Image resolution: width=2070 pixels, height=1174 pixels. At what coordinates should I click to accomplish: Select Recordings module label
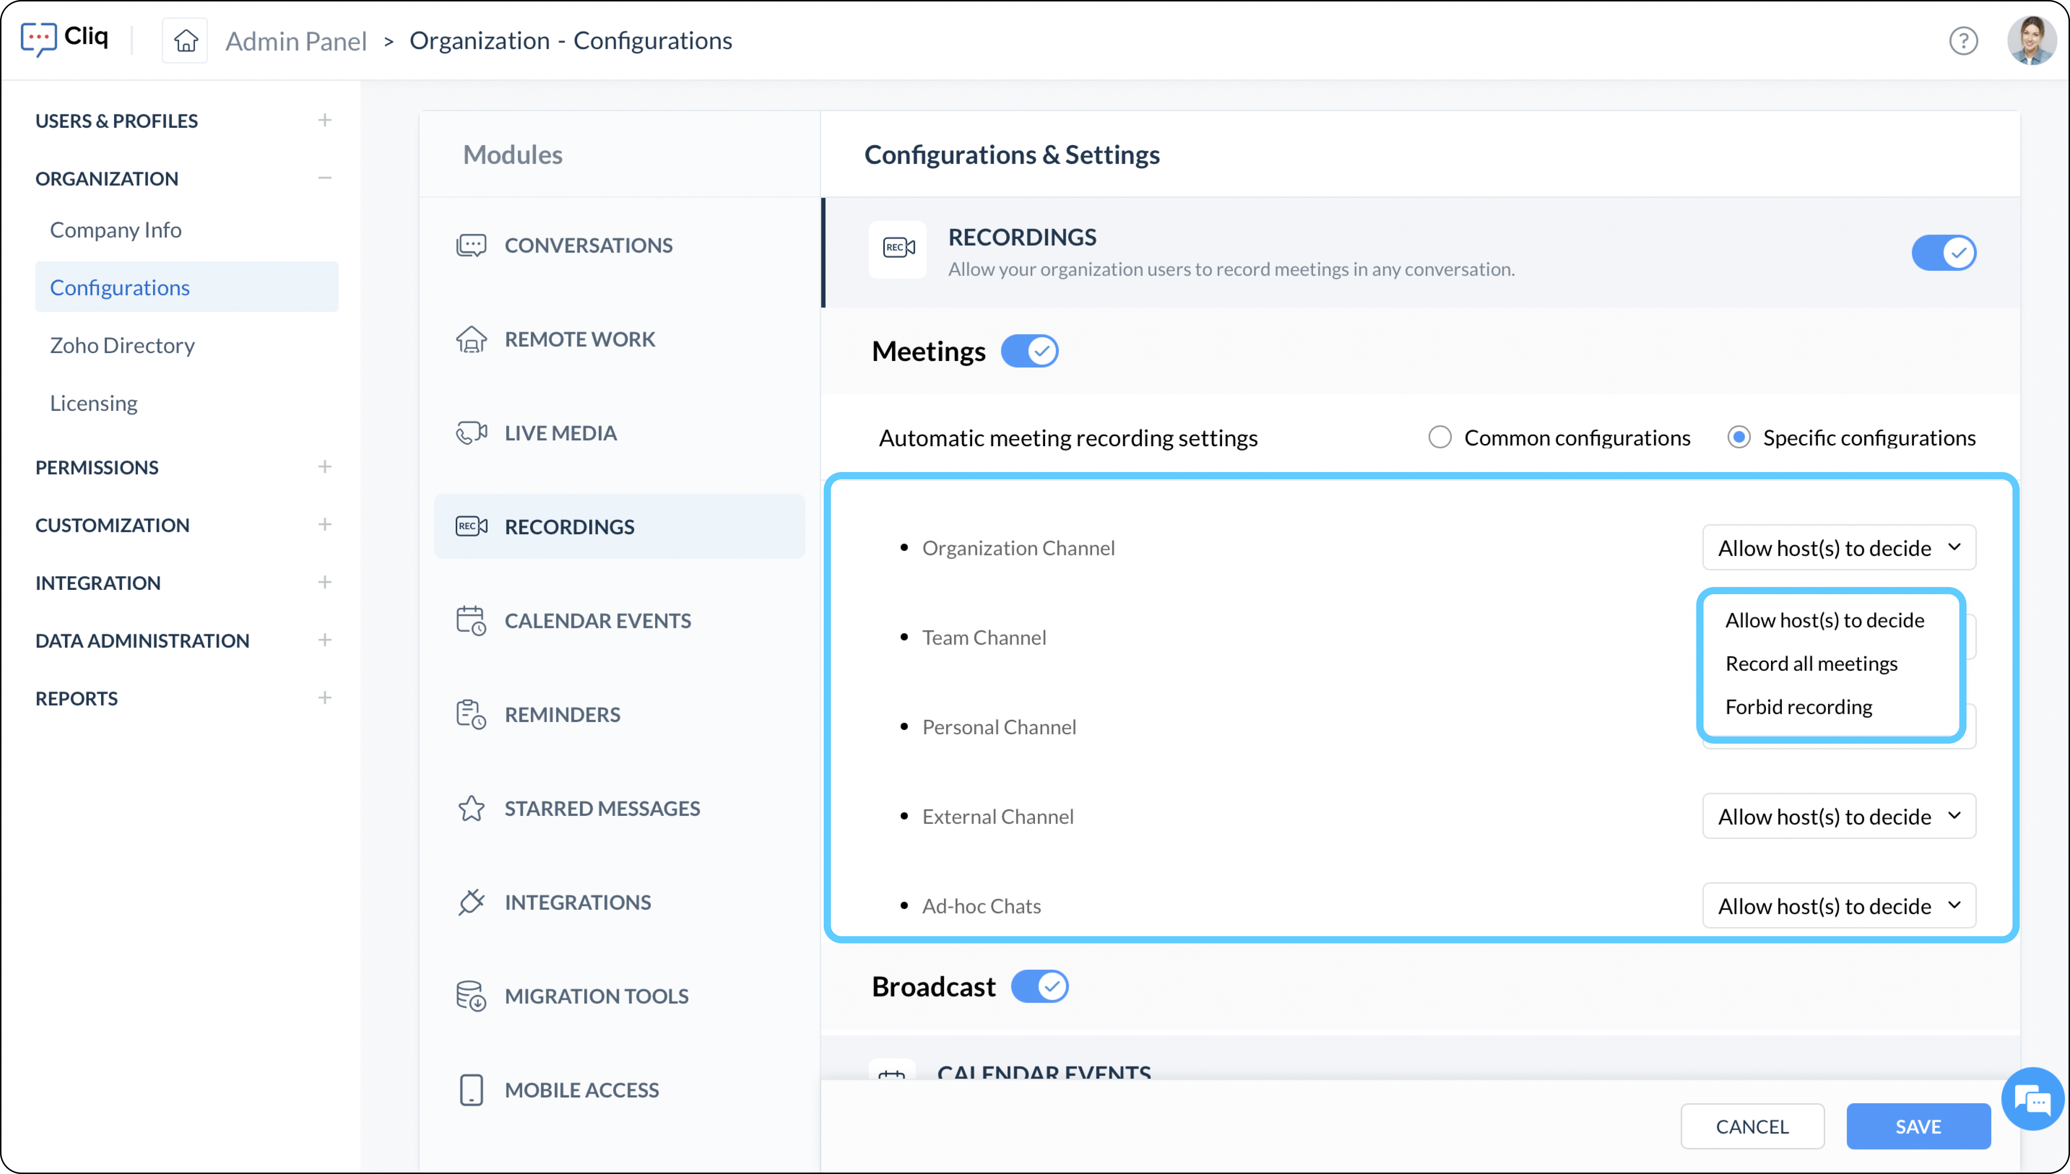pyautogui.click(x=569, y=527)
